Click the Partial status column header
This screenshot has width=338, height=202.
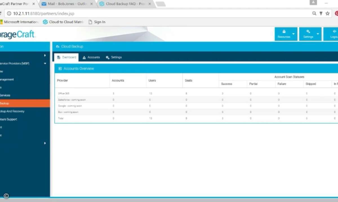(x=253, y=84)
